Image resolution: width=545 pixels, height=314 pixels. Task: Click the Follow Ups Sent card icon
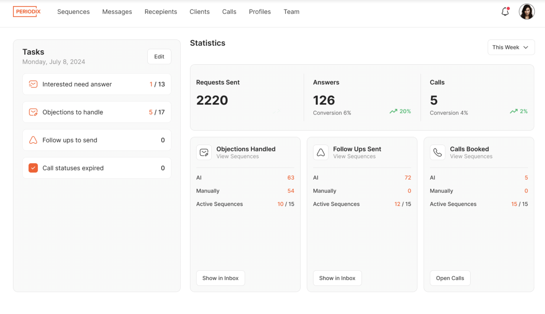pyautogui.click(x=321, y=152)
